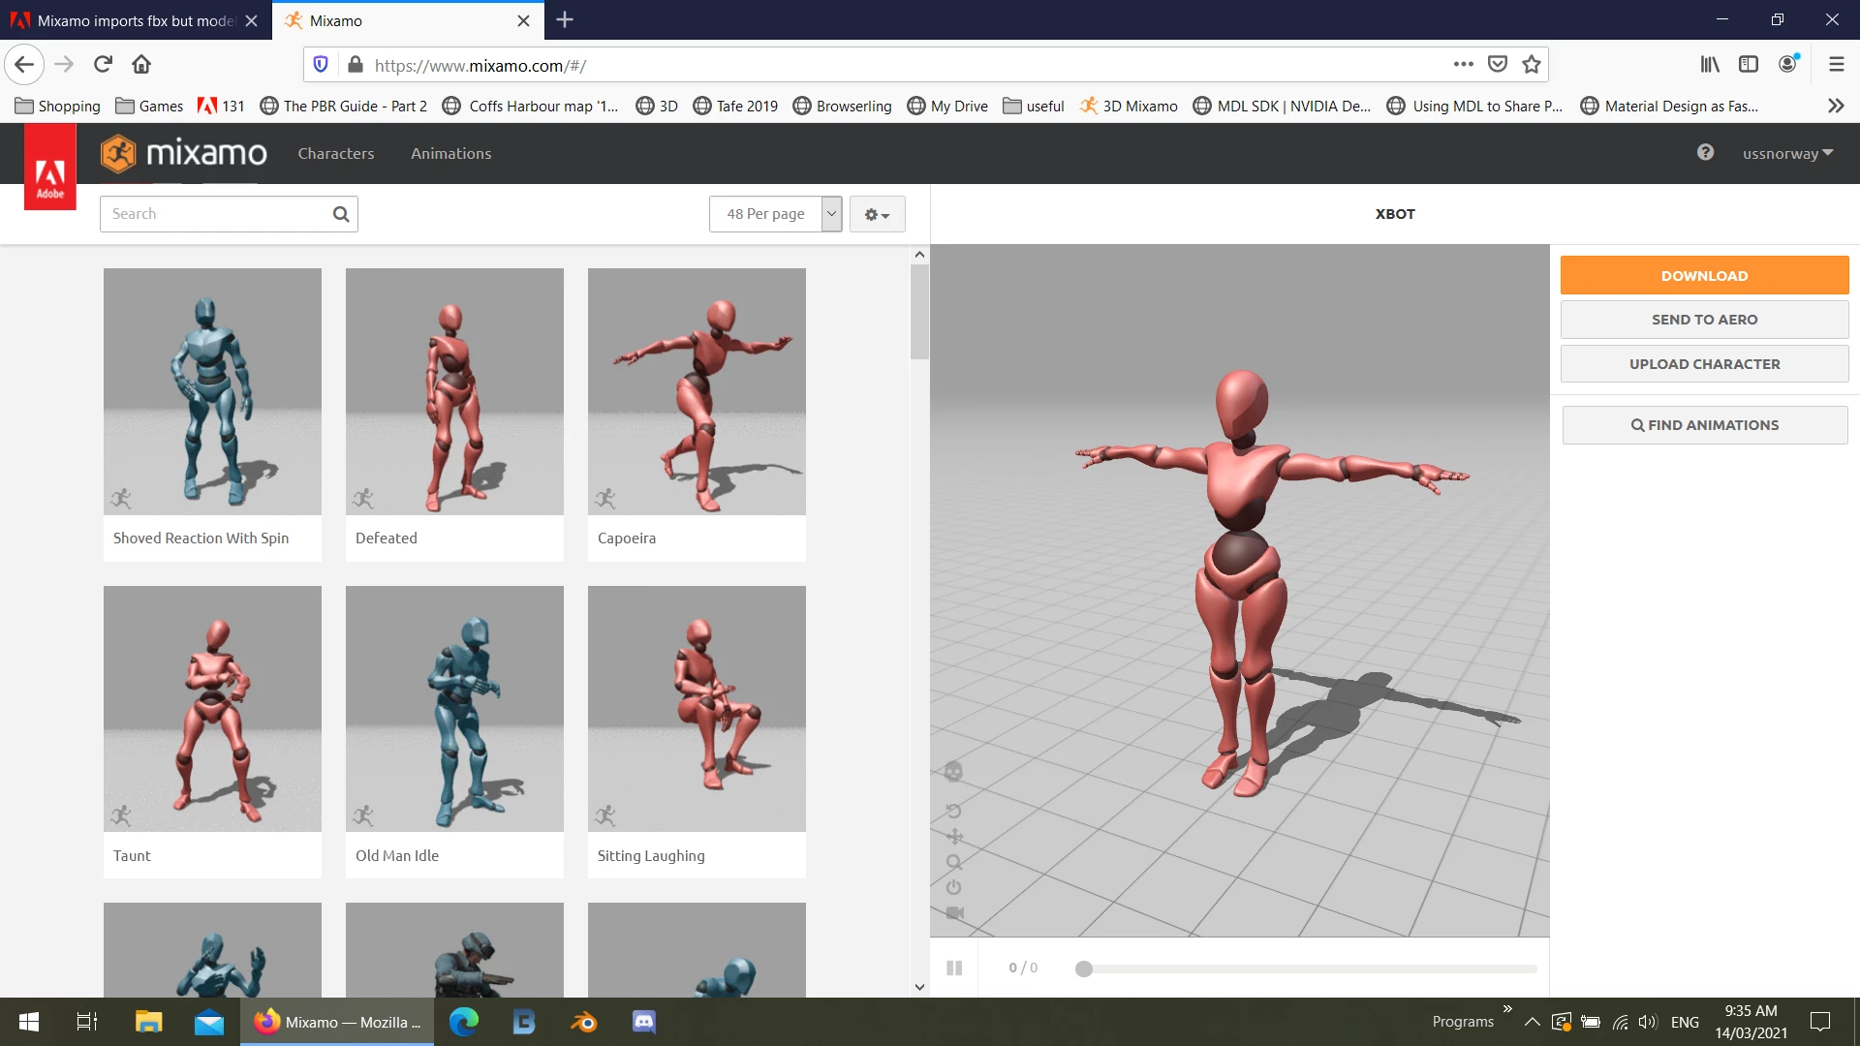The height and width of the screenshot is (1046, 1860).
Task: Open Blender from the Windows taskbar
Action: point(584,1022)
